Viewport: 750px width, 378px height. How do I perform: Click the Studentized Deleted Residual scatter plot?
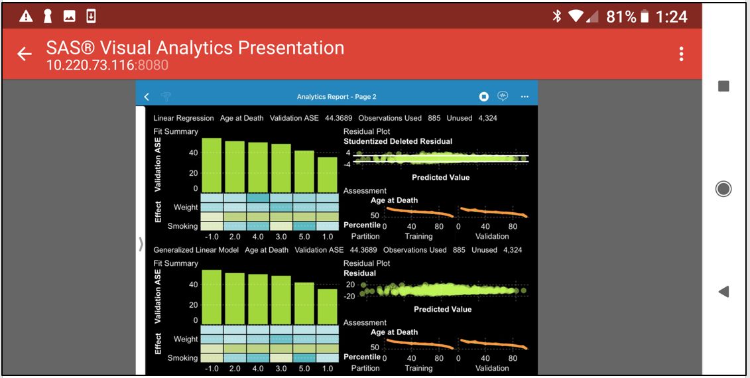[x=440, y=158]
